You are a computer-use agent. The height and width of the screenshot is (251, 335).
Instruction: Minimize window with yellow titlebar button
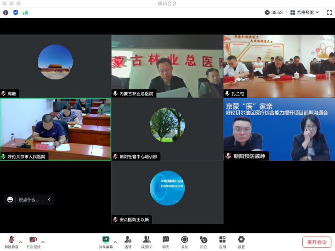pyautogui.click(x=11, y=4)
